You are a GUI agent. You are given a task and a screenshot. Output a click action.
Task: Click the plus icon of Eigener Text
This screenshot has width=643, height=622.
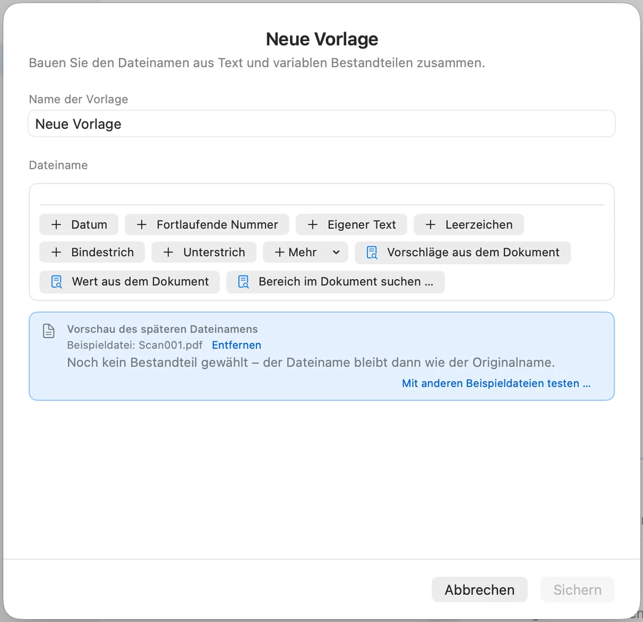coord(313,225)
